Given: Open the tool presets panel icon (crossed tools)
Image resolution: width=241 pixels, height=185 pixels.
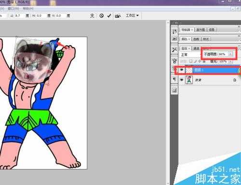Looking at the screenshot, I should pyautogui.click(x=174, y=50).
